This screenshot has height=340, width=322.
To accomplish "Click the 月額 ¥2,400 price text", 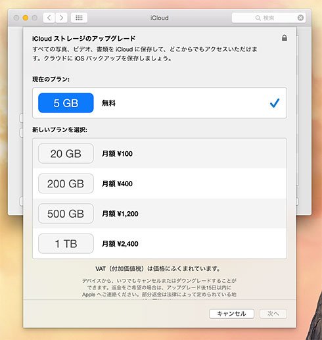I will pyautogui.click(x=120, y=244).
